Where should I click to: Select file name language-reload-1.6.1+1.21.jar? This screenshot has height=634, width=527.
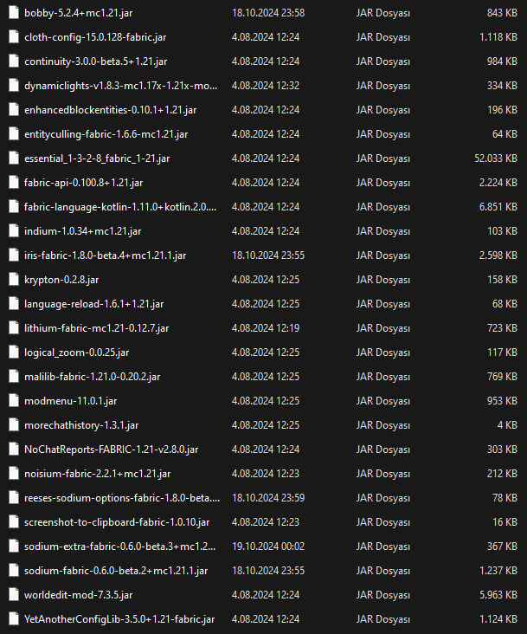93,304
